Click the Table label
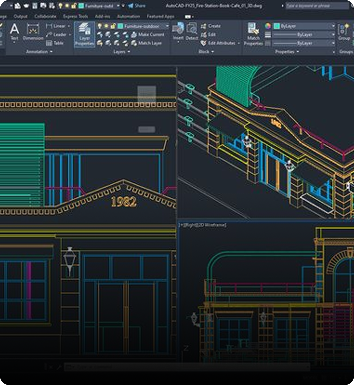Image resolution: width=354 pixels, height=385 pixels. coord(59,43)
